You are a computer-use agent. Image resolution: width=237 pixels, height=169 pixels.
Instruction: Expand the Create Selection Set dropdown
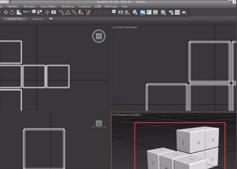coord(114,12)
